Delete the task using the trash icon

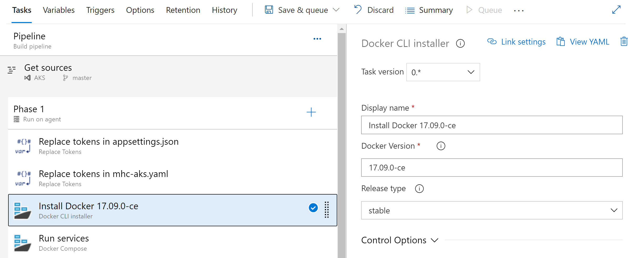[624, 41]
